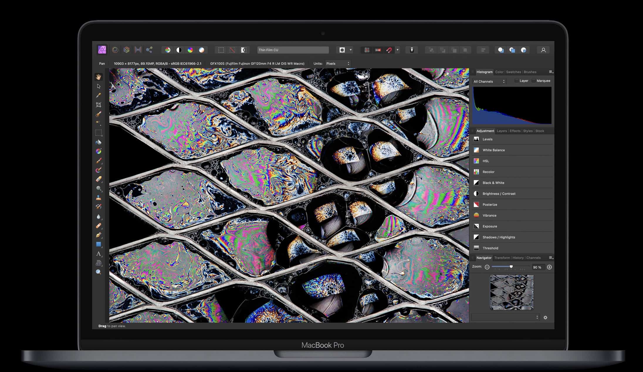Open the Assistant options icon
This screenshot has height=372, width=643.
click(412, 50)
